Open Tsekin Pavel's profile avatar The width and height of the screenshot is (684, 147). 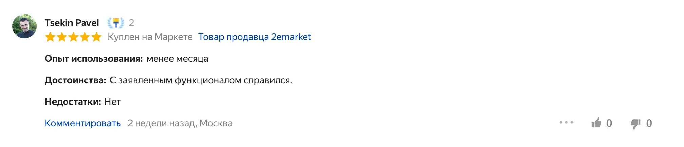pyautogui.click(x=24, y=26)
